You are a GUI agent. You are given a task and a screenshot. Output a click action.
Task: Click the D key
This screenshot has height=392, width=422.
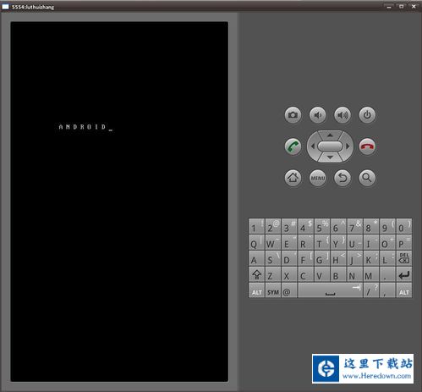289,258
